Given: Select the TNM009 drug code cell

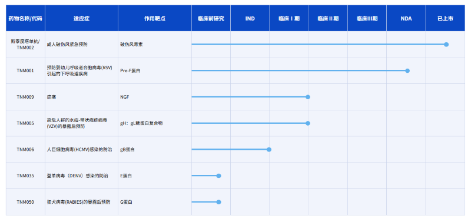Looking at the screenshot, I should click(25, 97).
